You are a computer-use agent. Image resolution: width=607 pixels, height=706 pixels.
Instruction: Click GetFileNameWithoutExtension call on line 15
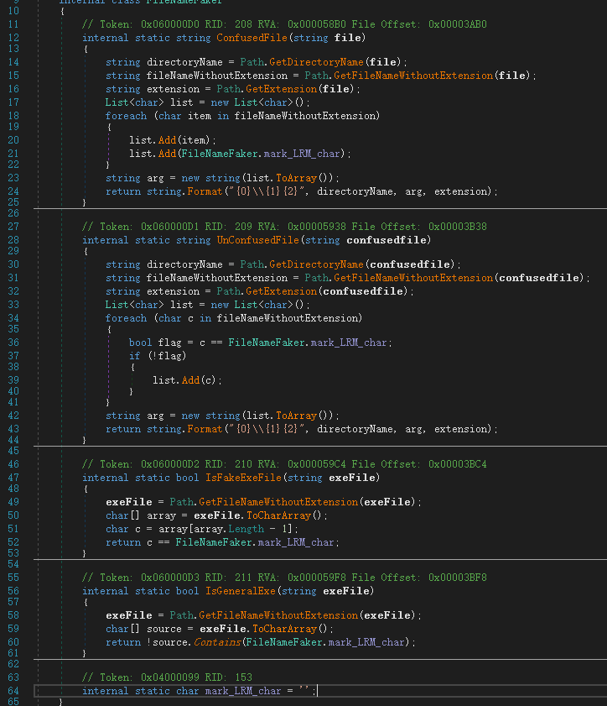pos(413,76)
